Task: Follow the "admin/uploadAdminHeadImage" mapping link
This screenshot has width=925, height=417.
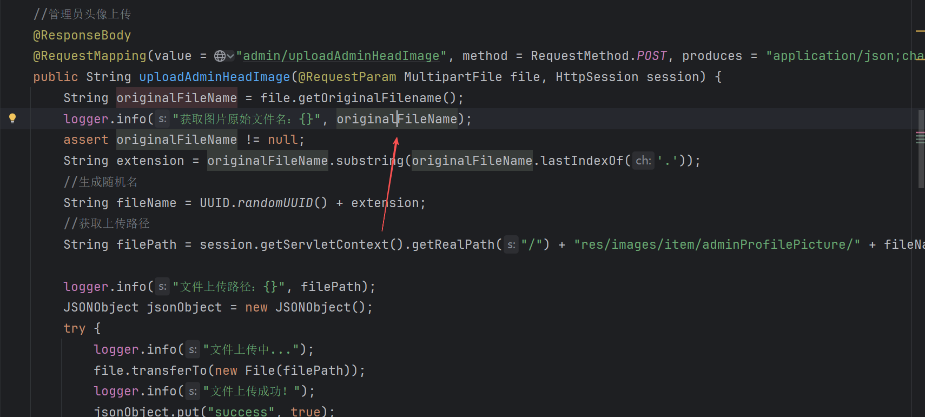Action: pyautogui.click(x=341, y=56)
